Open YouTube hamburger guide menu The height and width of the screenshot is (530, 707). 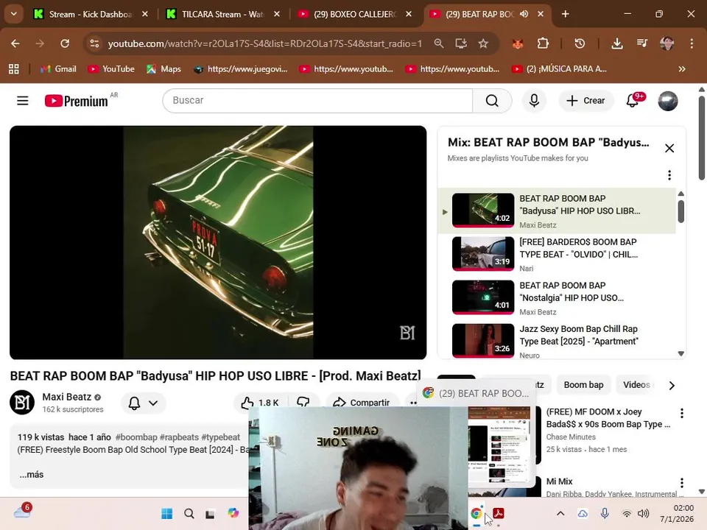coord(23,101)
